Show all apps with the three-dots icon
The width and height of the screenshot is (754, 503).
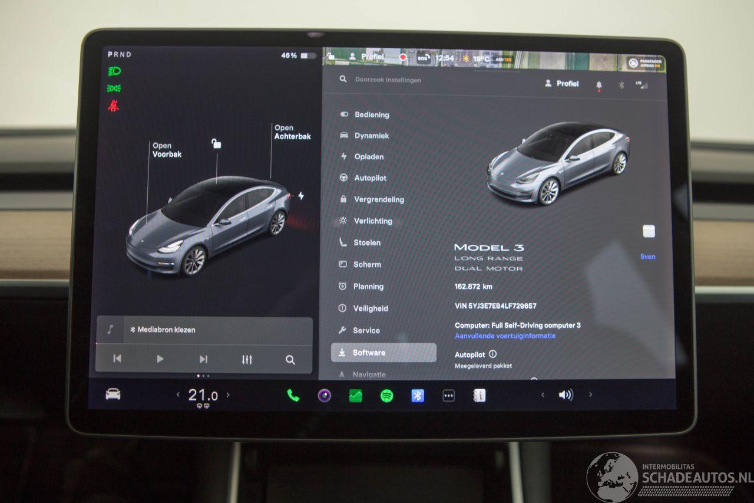(448, 396)
